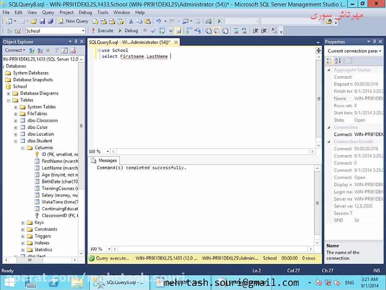Toggle the Properties panel auto-hide pin
The width and height of the screenshot is (386, 290).
(x=374, y=42)
